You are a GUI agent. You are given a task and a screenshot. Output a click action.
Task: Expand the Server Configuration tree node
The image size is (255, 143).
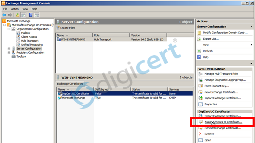(9, 48)
